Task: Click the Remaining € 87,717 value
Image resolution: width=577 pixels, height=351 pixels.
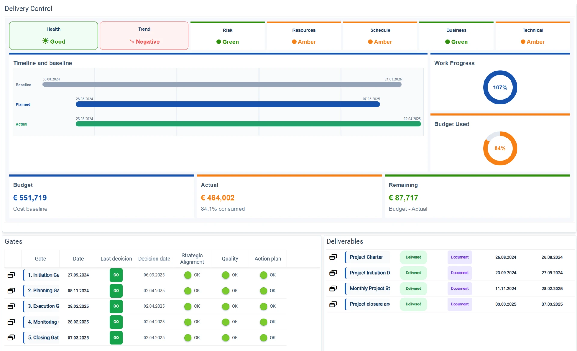Action: [x=403, y=198]
